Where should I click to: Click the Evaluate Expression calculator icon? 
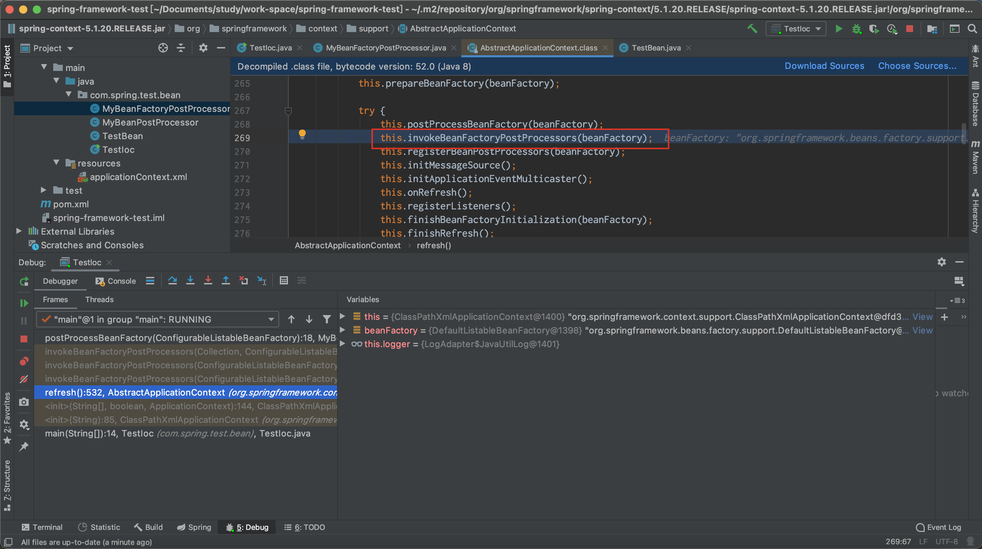(284, 281)
